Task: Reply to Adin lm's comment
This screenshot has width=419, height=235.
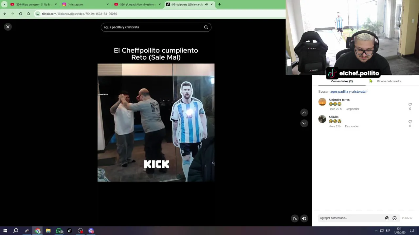Action: tap(352, 126)
